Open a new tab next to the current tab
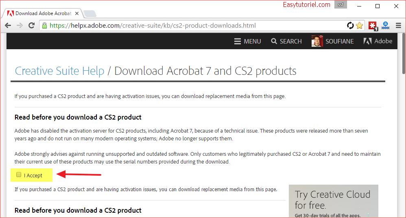 click(x=90, y=13)
